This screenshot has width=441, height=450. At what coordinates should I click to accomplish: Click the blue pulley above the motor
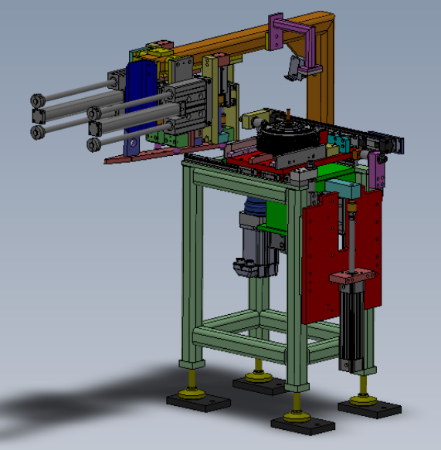point(255,206)
